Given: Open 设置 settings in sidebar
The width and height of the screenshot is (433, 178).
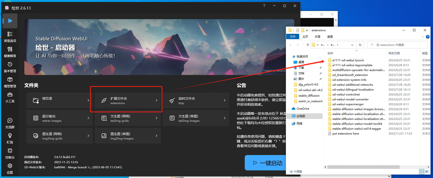Looking at the screenshot, I should 10,169.
